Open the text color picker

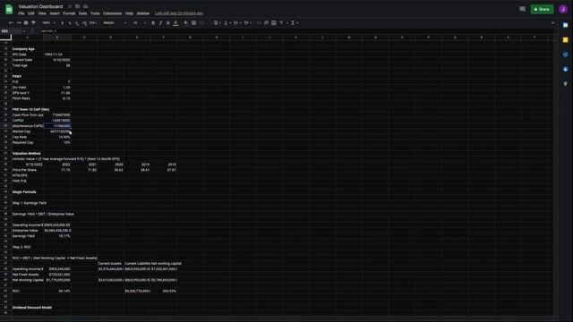[175, 23]
